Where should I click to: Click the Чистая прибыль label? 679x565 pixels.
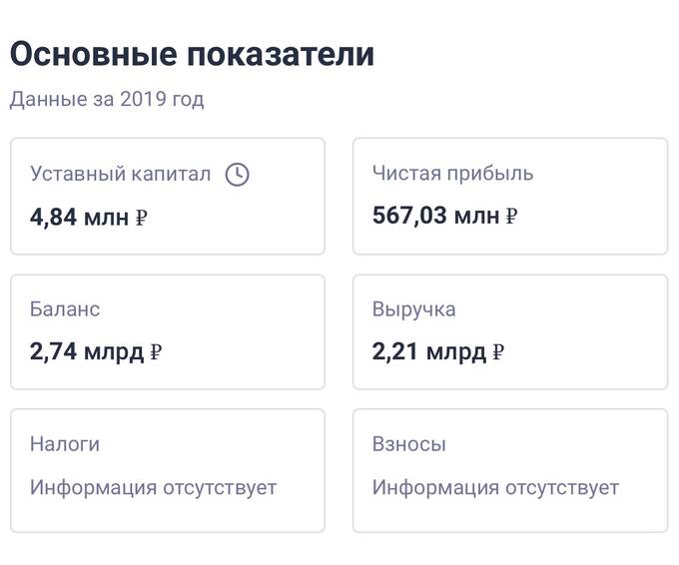(x=453, y=173)
